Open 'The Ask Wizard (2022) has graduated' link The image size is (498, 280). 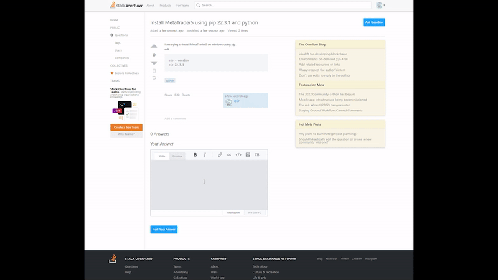tap(324, 105)
